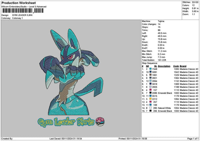Click the 'Printed: 05/11/2024 01.19.56' footer text
This screenshot has height=141, width=200.
tap(133, 139)
